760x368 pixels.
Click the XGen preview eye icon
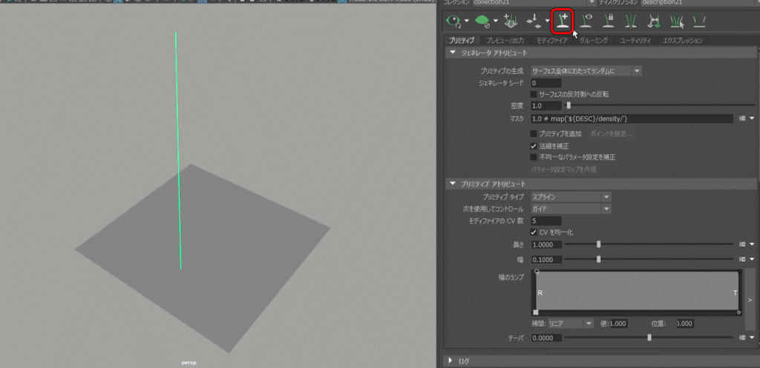tap(452, 21)
